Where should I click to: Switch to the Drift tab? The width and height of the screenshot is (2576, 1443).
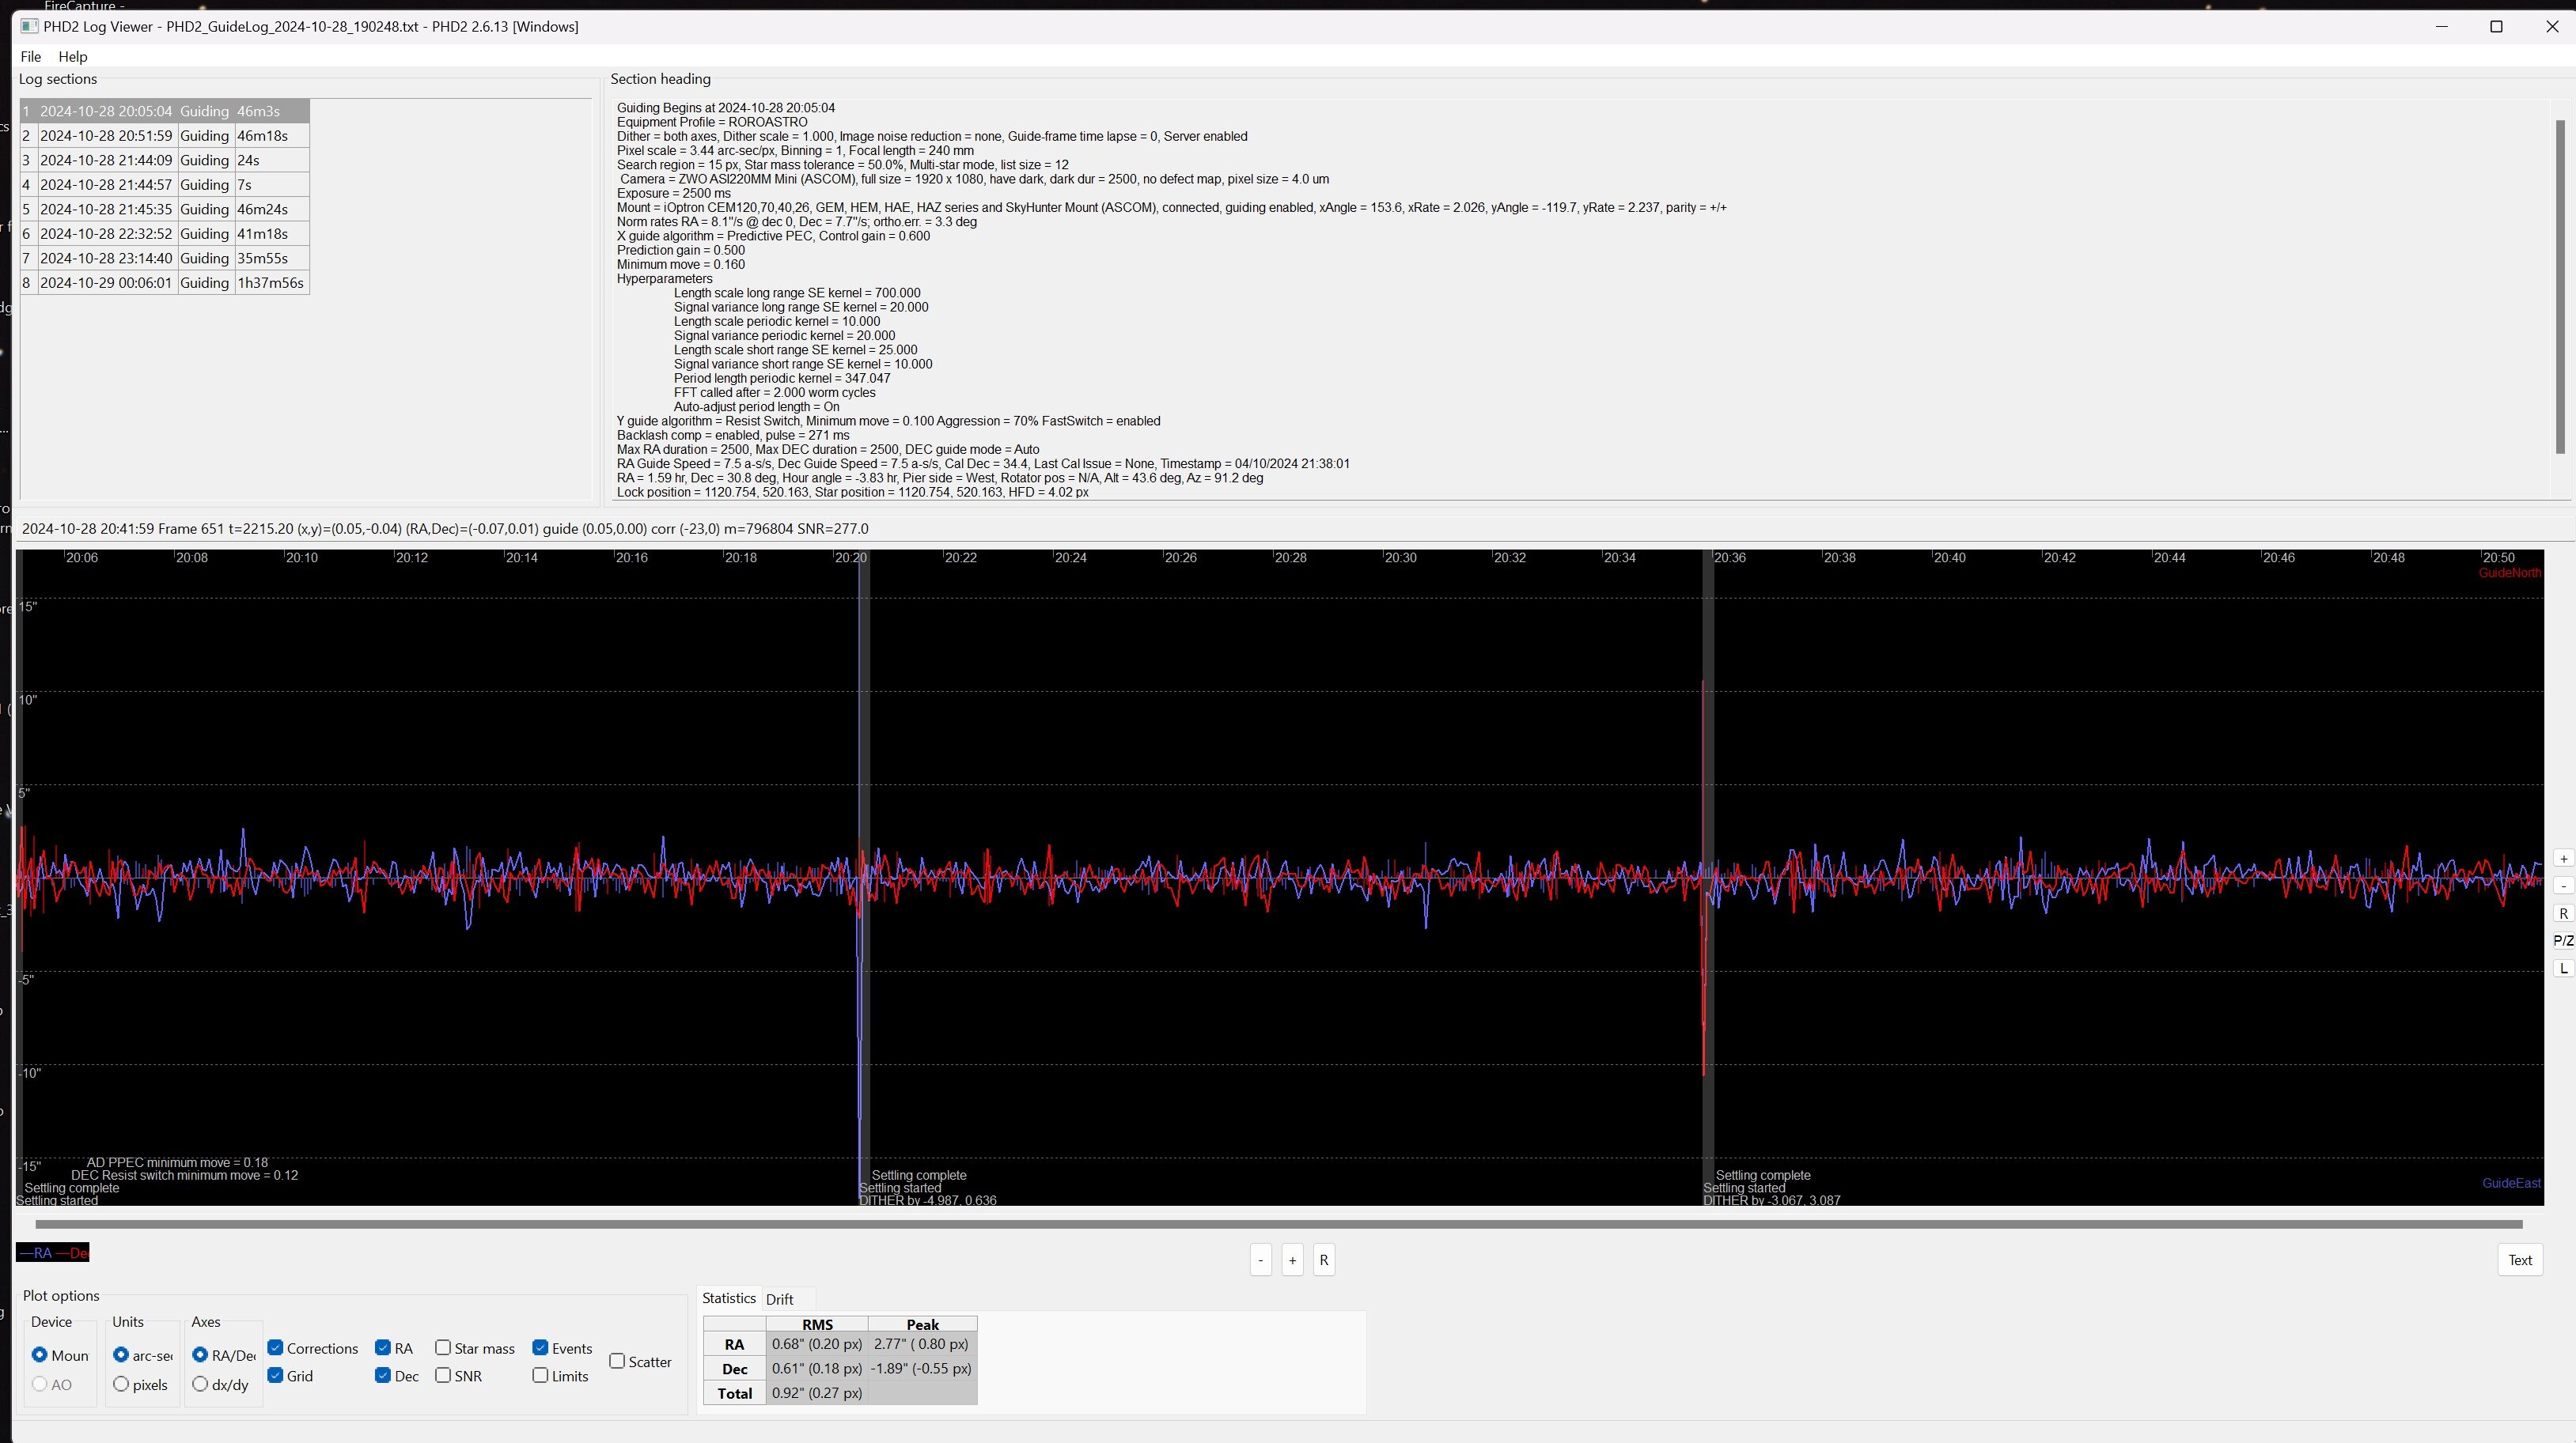click(779, 1299)
